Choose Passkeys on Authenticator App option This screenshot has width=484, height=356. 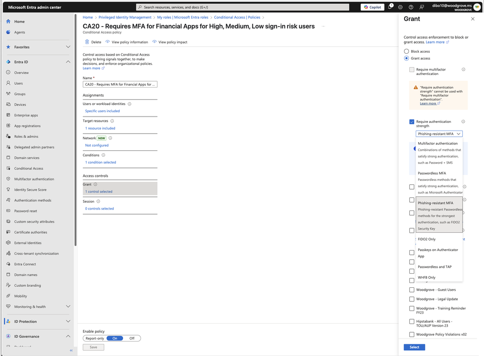pos(439,253)
